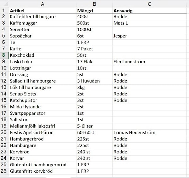Select the Kexchoklad cell
Image resolution: width=189 pixels, height=178 pixels.
pos(43,55)
